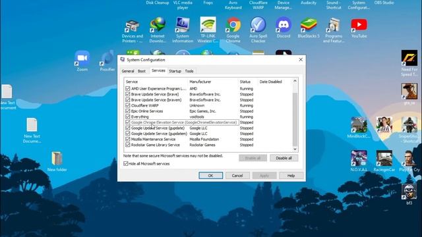This screenshot has width=422, height=237.
Task: Select the lower New Text Document file
Action: tap(32, 130)
